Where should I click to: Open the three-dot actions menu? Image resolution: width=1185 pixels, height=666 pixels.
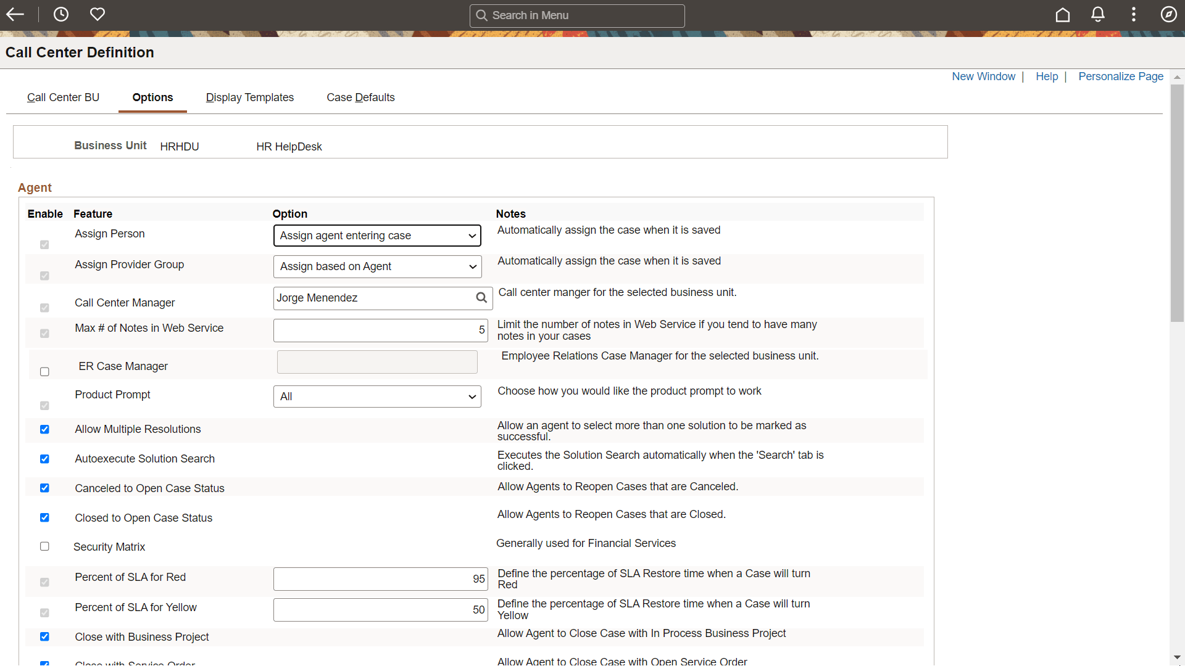point(1133,15)
